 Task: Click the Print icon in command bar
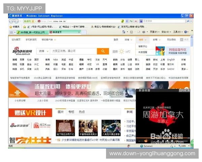[144, 32]
